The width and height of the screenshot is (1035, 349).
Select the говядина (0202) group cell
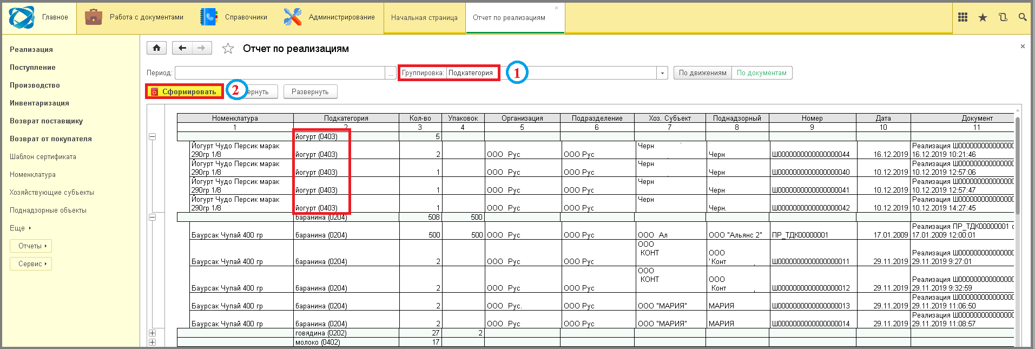(x=346, y=333)
